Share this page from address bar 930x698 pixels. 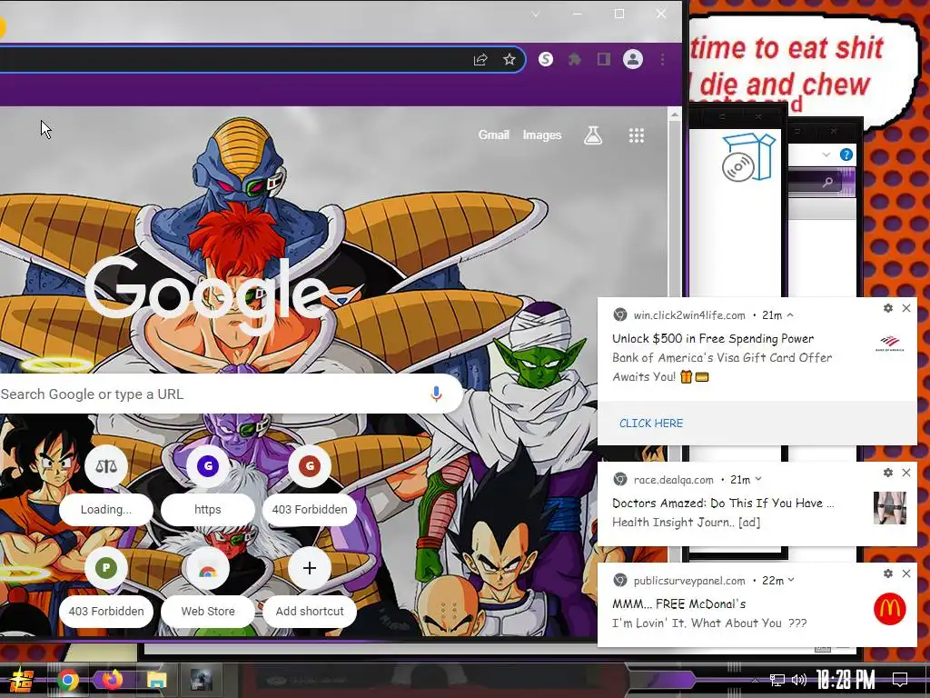click(x=480, y=59)
